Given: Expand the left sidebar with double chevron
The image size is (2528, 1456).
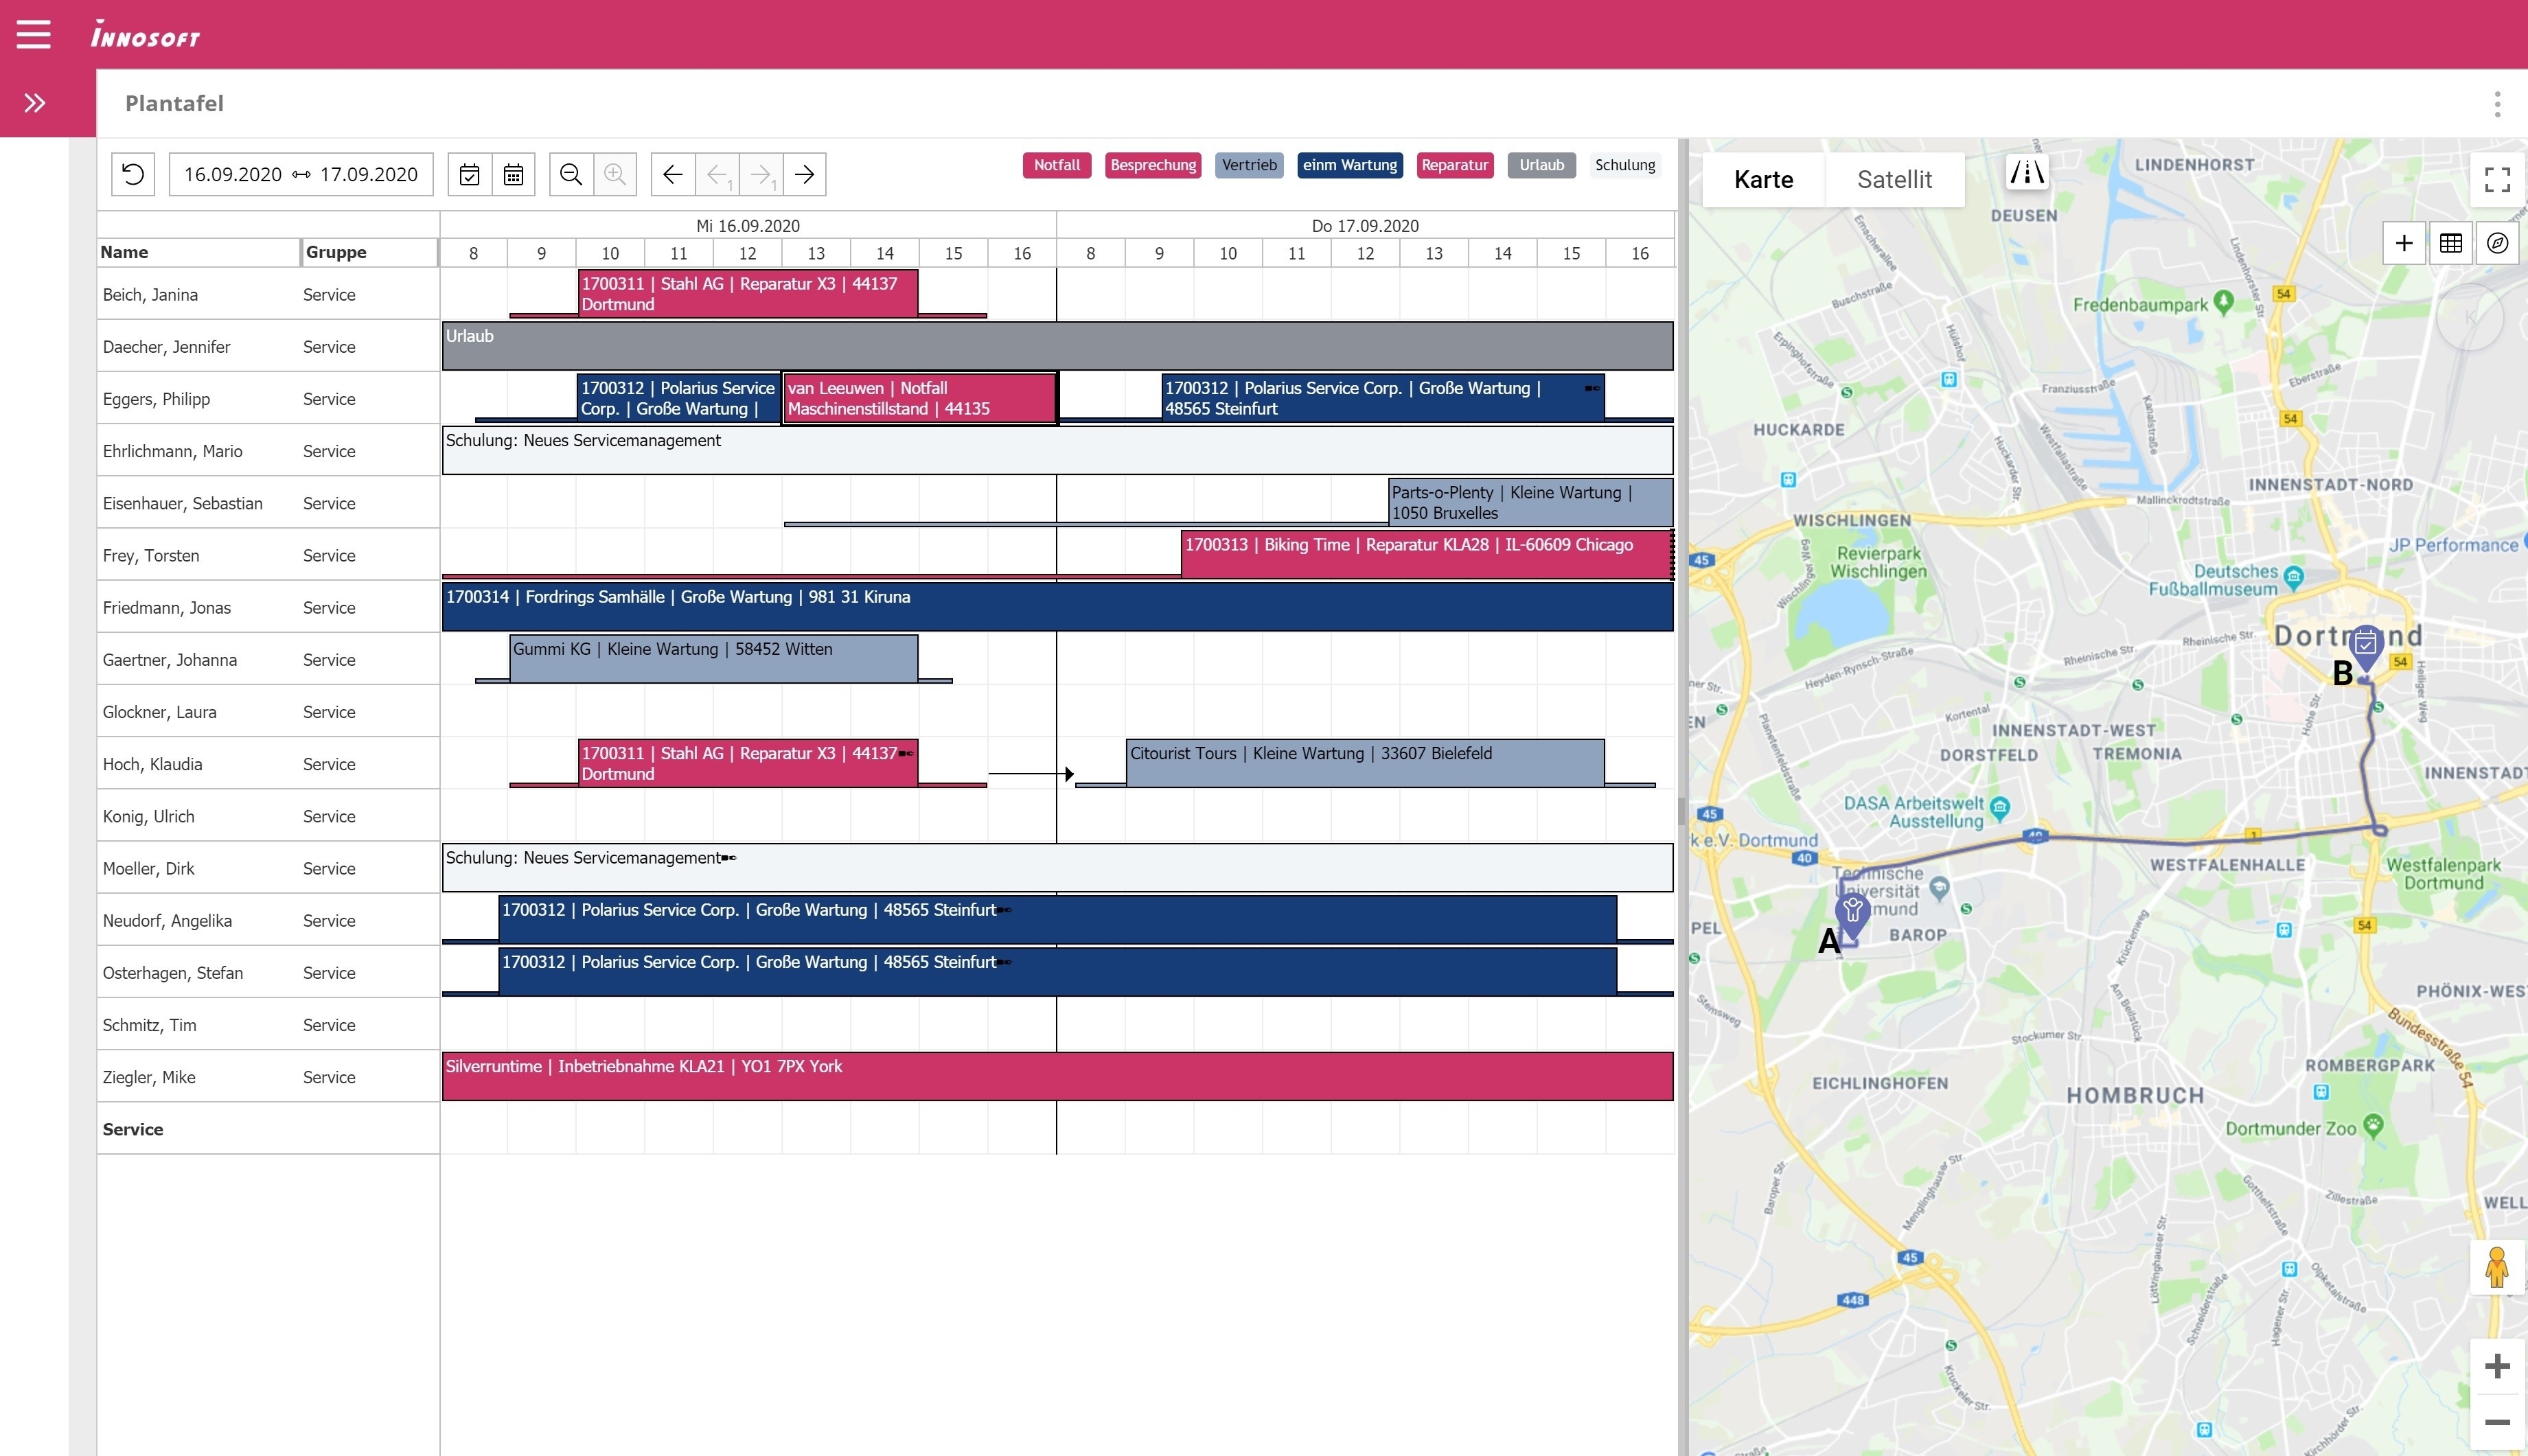Looking at the screenshot, I should tap(35, 103).
